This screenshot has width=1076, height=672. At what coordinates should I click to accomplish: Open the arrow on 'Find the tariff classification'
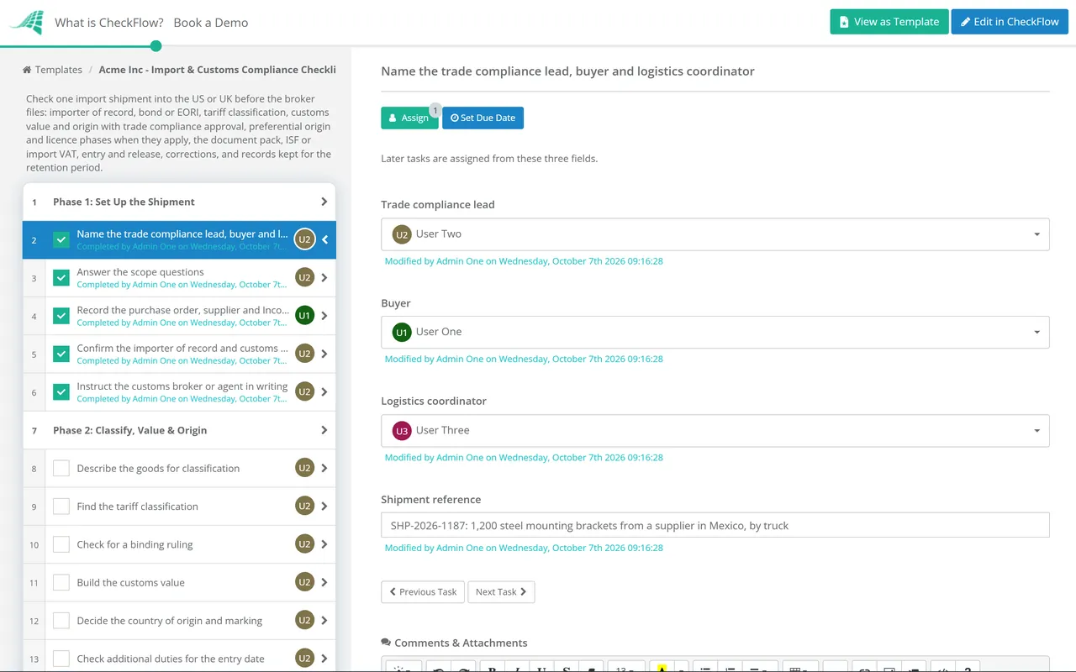tap(324, 507)
